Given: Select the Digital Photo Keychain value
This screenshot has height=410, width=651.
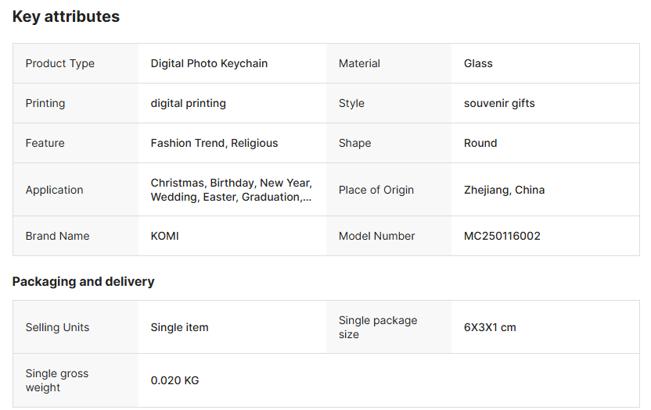Looking at the screenshot, I should 209,63.
